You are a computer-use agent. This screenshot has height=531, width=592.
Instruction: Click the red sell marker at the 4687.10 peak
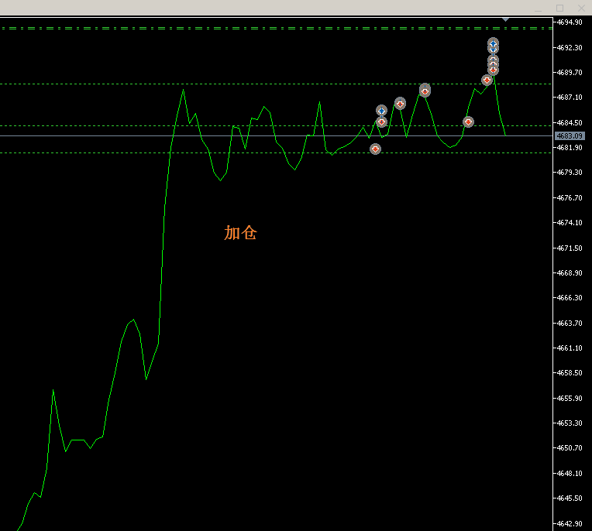pos(400,103)
